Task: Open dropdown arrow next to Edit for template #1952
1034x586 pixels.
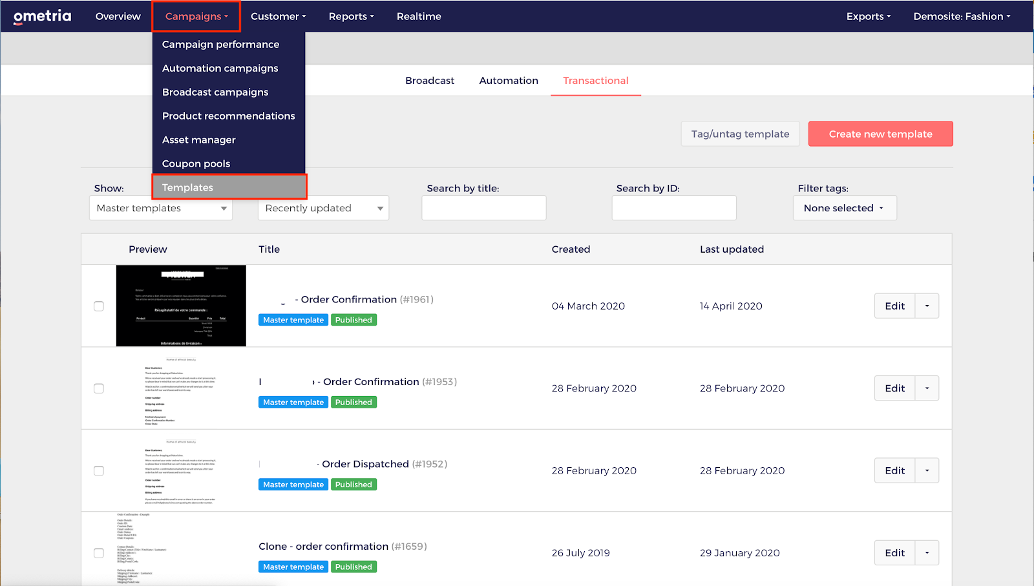Action: coord(927,471)
